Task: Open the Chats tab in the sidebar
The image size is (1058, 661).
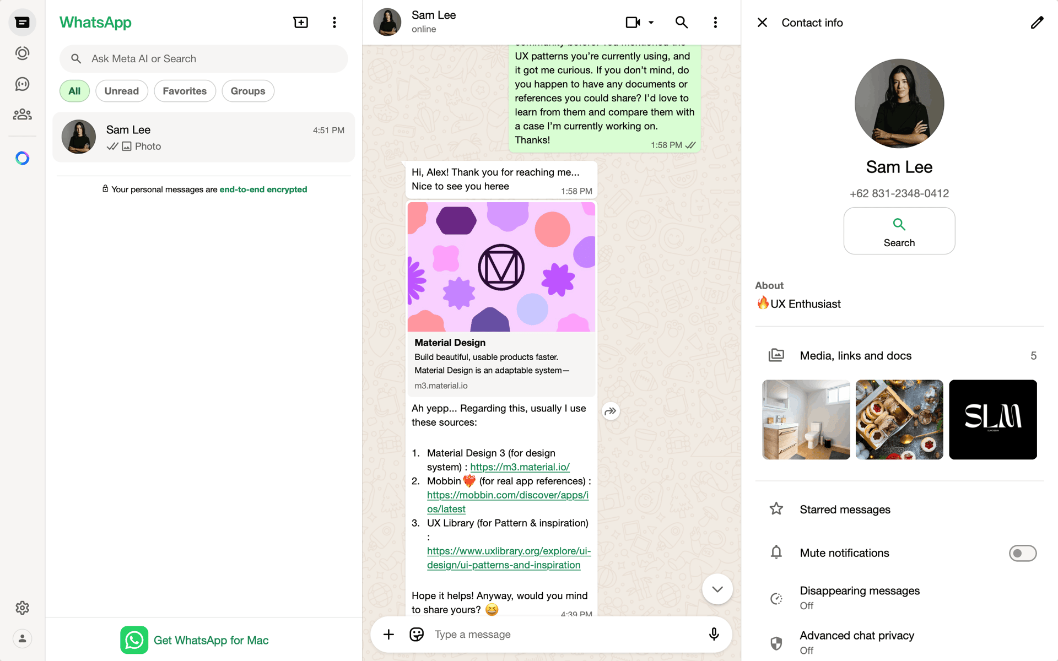Action: [22, 23]
